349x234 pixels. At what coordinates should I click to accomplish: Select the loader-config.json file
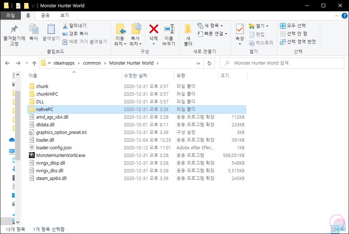[x=137, y=148]
